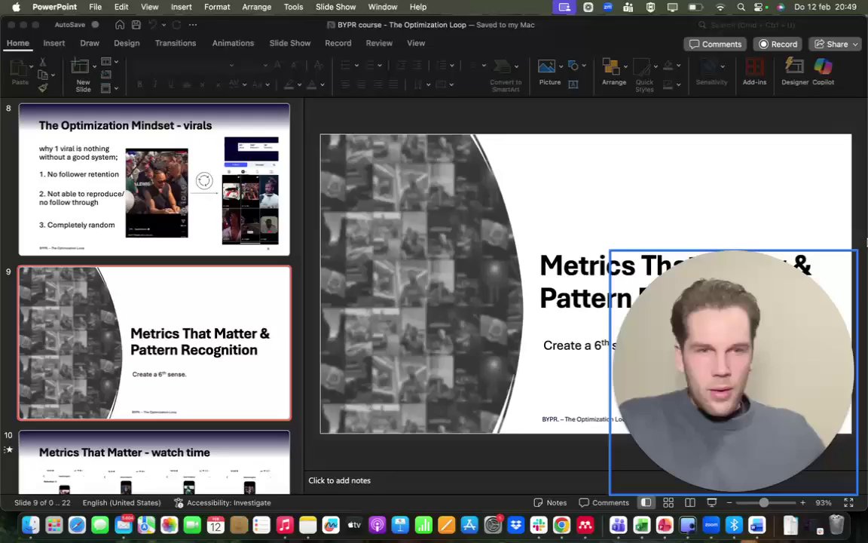
Task: Open Spotlight search in menu bar
Action: click(x=741, y=8)
